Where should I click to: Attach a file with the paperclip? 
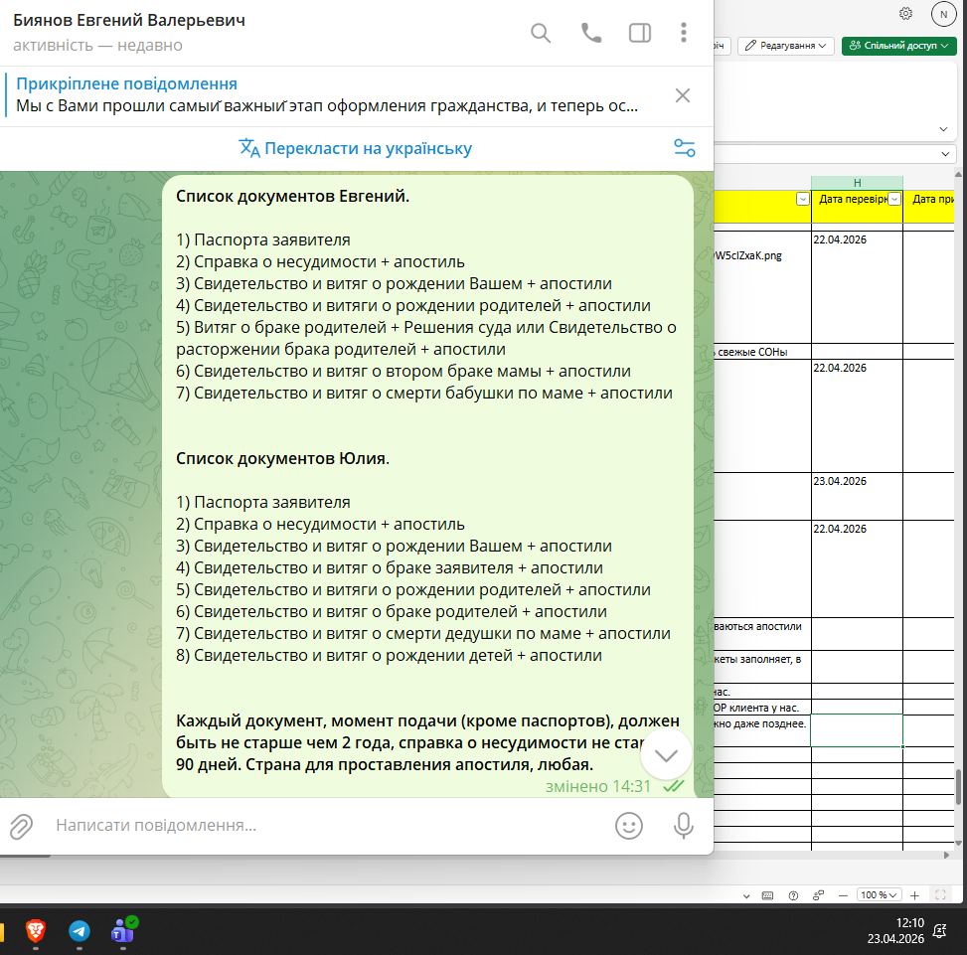point(21,826)
